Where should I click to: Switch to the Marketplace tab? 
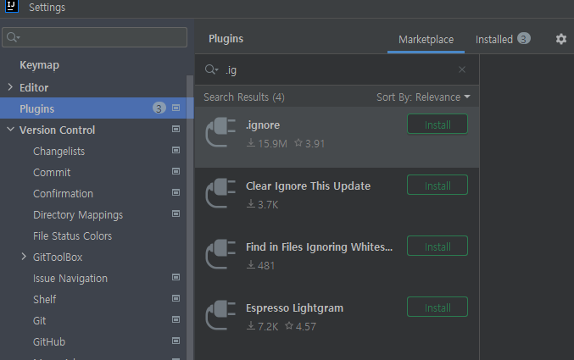tap(426, 40)
